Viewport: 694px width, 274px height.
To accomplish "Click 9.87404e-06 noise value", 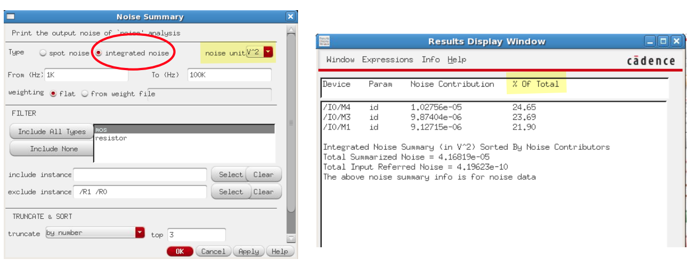I will pos(436,117).
